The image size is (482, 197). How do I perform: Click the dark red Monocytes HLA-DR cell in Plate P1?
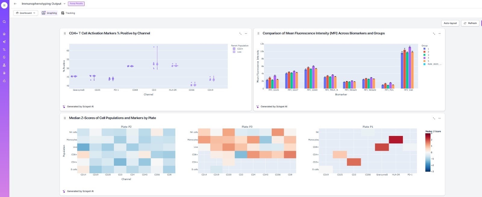[396, 140]
